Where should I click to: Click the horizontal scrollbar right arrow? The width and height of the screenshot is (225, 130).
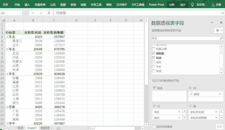(142, 128)
